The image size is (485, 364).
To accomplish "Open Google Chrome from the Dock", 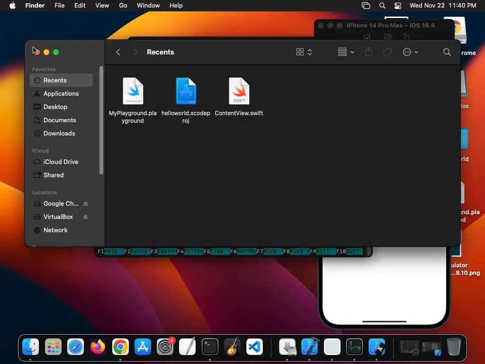I will click(120, 346).
